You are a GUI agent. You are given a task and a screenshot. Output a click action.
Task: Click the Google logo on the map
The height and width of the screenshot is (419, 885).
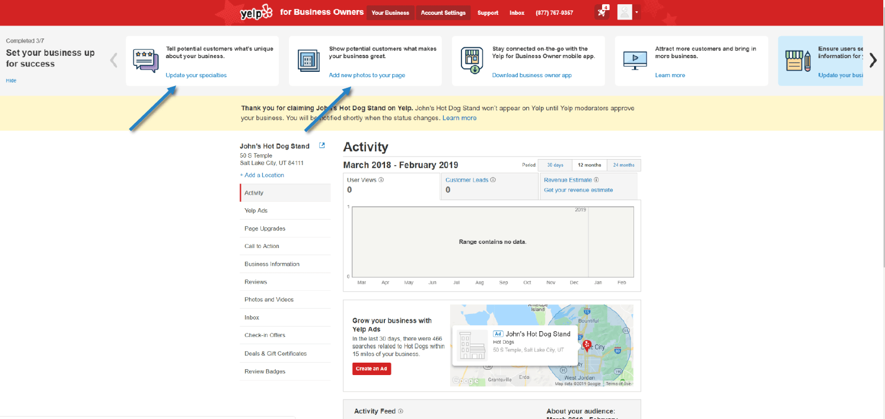(x=465, y=380)
